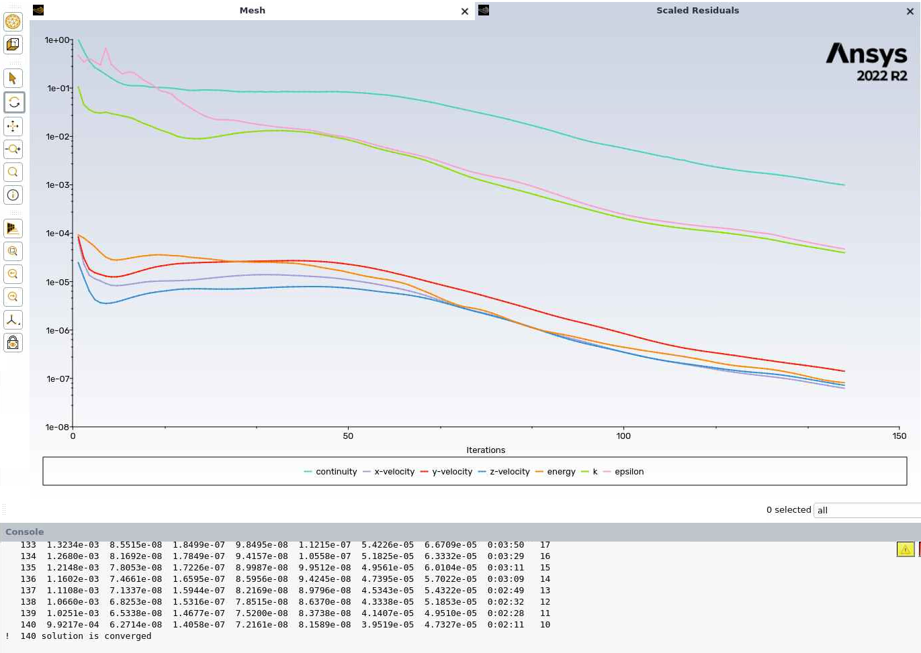Image resolution: width=921 pixels, height=653 pixels.
Task: Click the cube view options icon
Action: (13, 44)
